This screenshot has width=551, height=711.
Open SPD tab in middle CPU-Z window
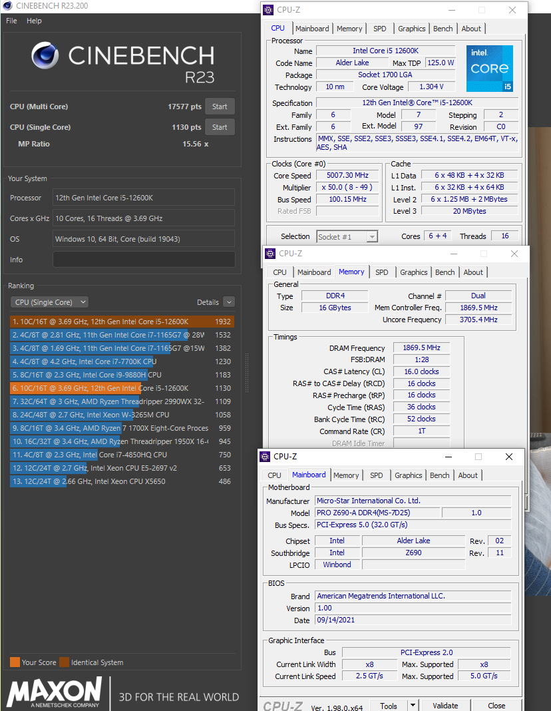click(x=381, y=272)
